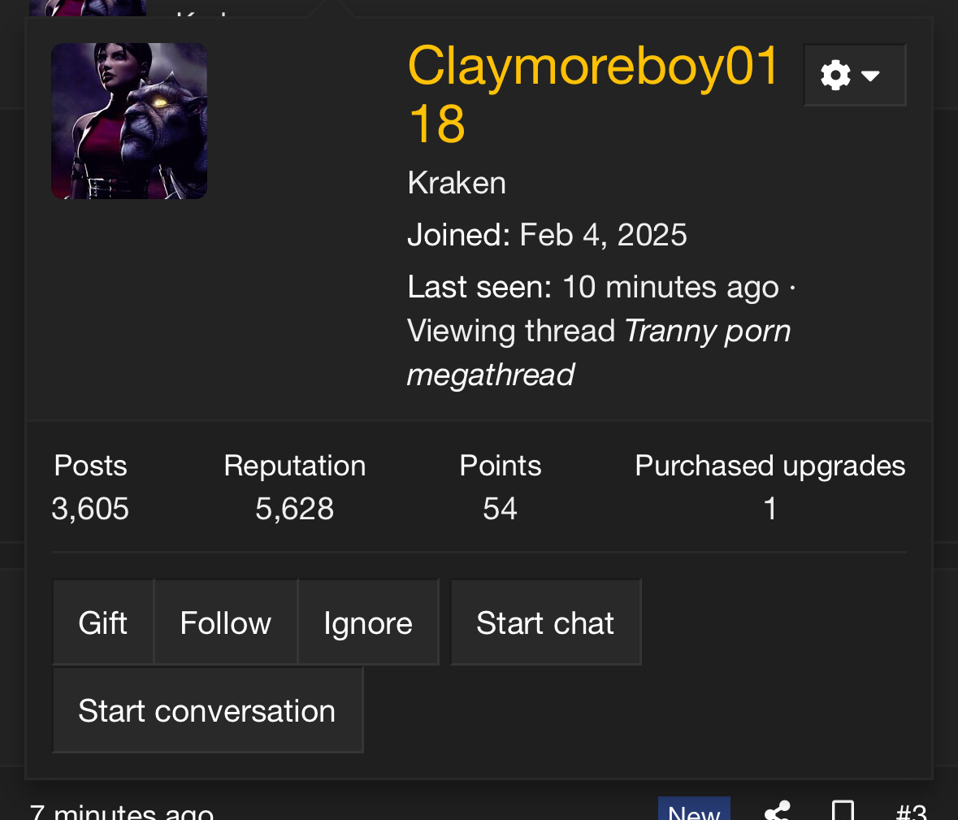Ignore this user
This screenshot has height=820, width=958.
point(368,623)
